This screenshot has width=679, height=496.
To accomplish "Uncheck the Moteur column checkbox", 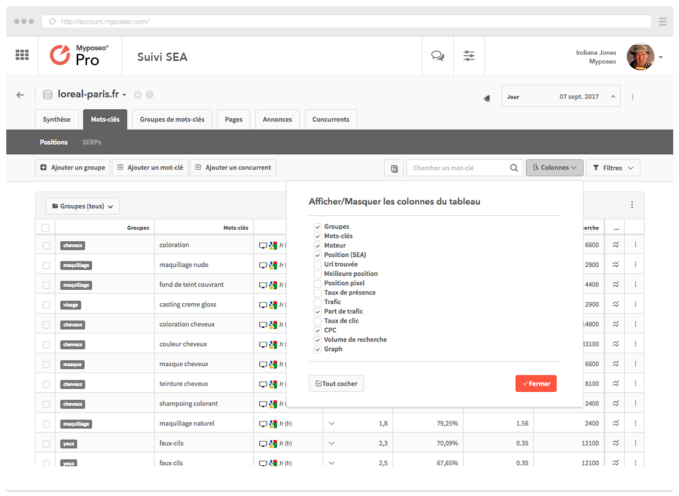I will [x=318, y=246].
